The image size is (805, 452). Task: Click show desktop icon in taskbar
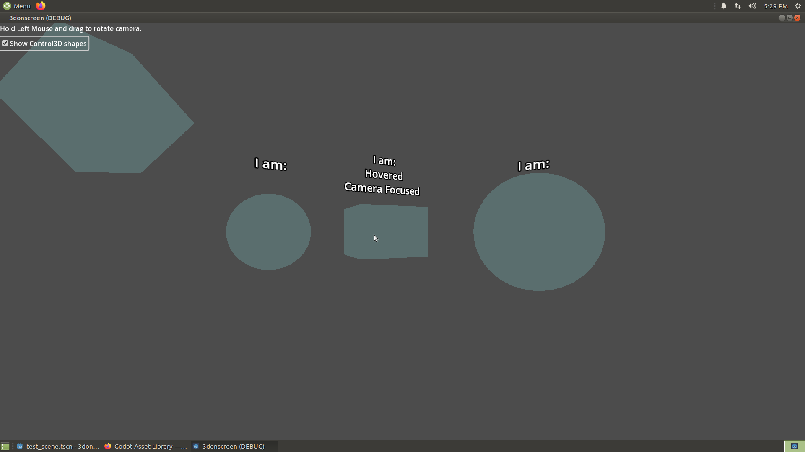(5, 447)
